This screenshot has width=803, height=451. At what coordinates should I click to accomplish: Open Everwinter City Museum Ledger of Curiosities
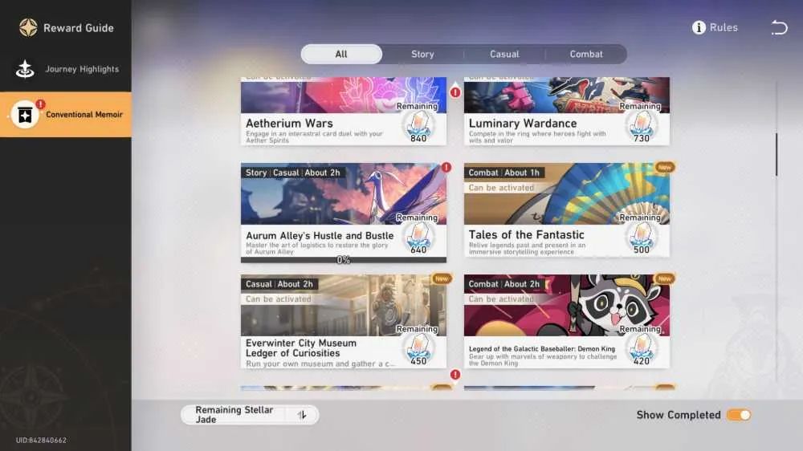point(344,322)
